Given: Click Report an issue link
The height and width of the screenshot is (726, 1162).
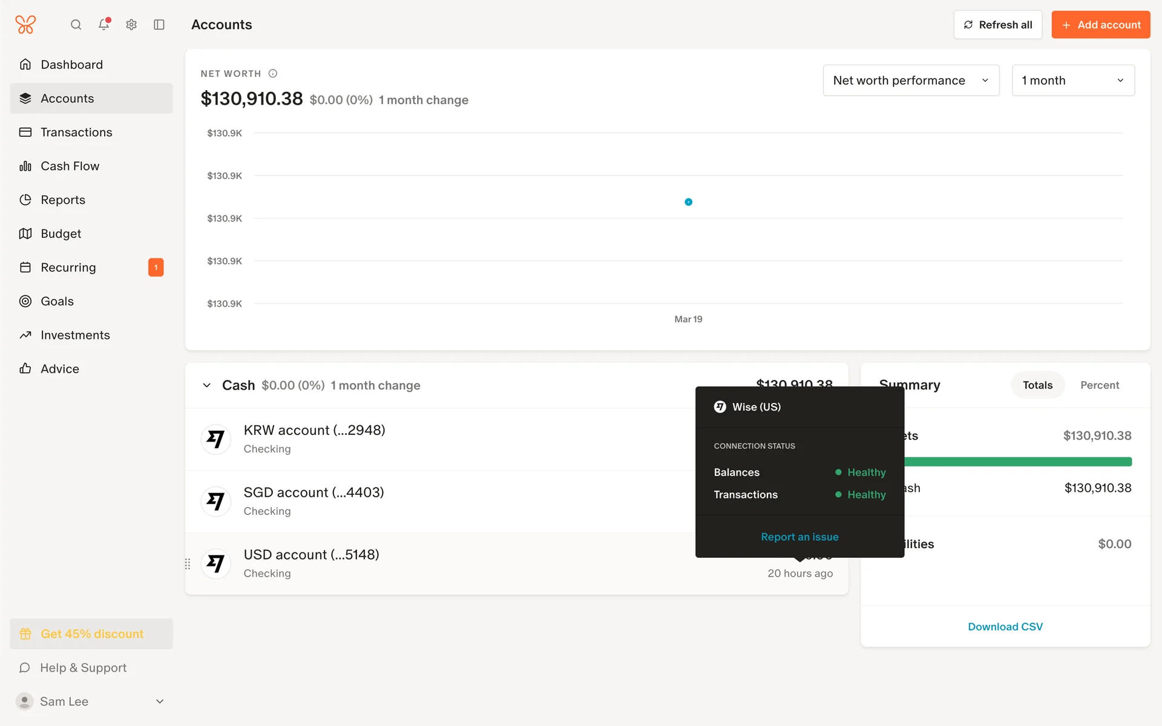Looking at the screenshot, I should point(799,537).
